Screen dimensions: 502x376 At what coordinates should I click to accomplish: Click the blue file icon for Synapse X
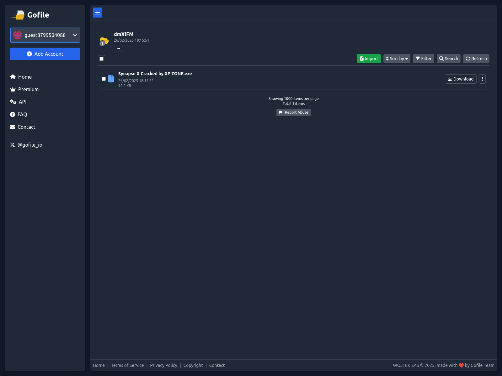tap(111, 79)
